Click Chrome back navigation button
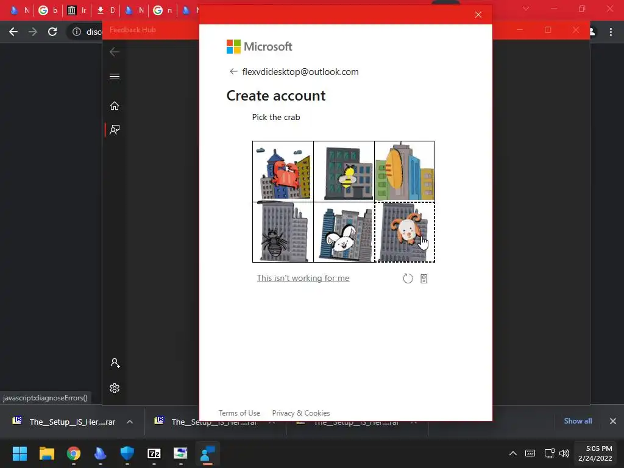This screenshot has width=624, height=468. [x=13, y=32]
